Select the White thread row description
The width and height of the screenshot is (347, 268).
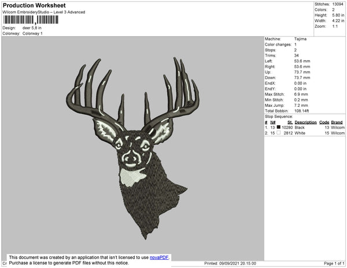[x=300, y=133]
